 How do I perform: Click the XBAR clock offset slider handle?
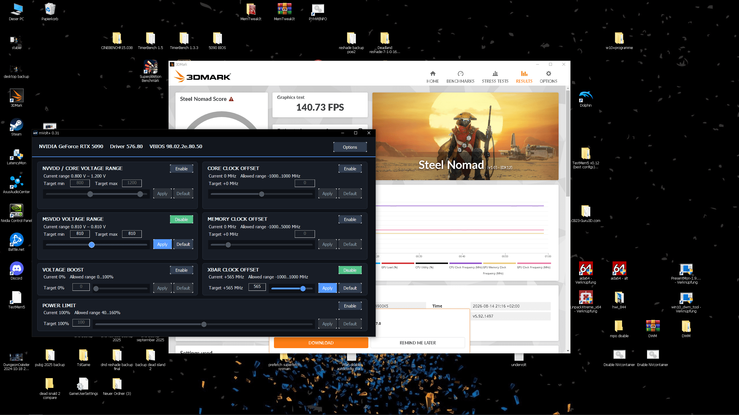(303, 288)
